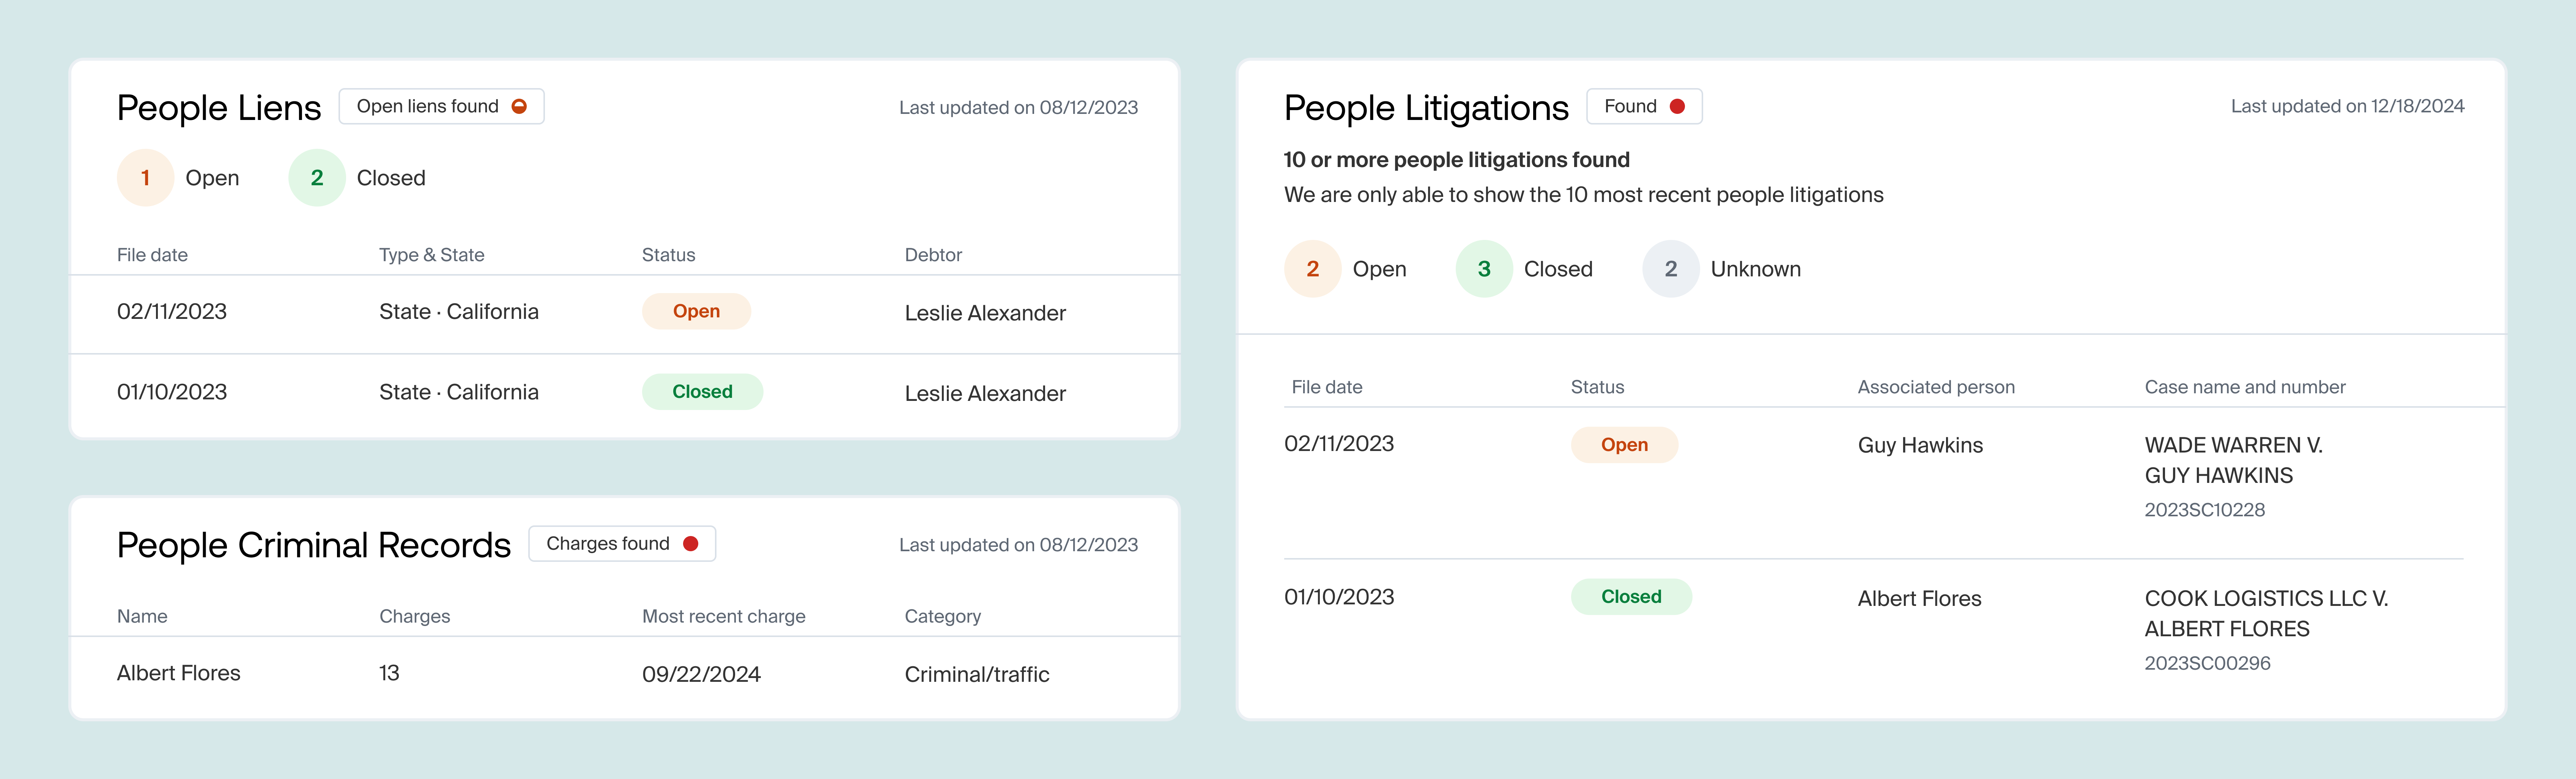Click the Closed status pill in liens table
Image resolution: width=2576 pixels, height=779 pixels.
702,392
